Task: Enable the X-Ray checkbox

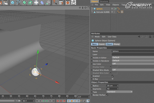Action: [113, 79]
